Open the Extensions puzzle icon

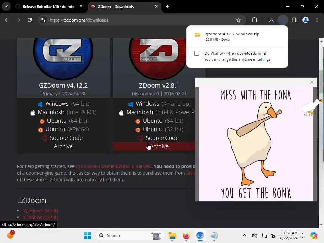[255, 20]
